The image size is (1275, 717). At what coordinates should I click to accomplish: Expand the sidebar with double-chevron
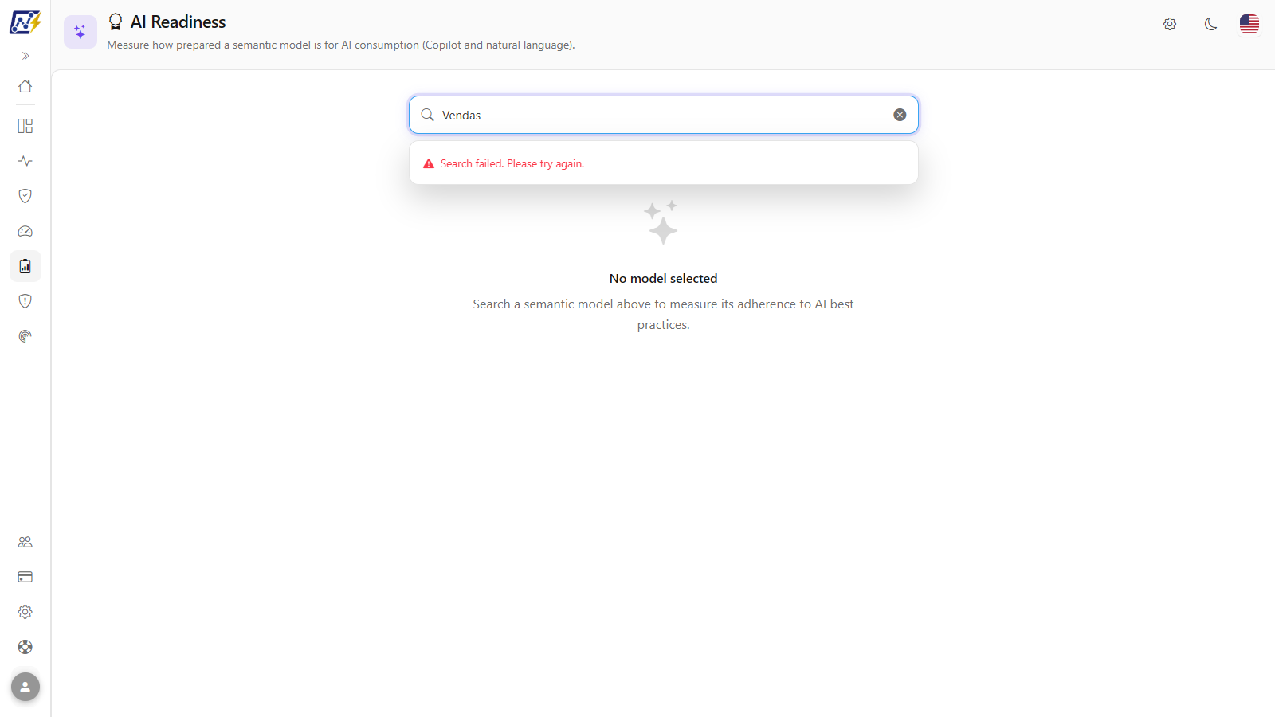25,56
